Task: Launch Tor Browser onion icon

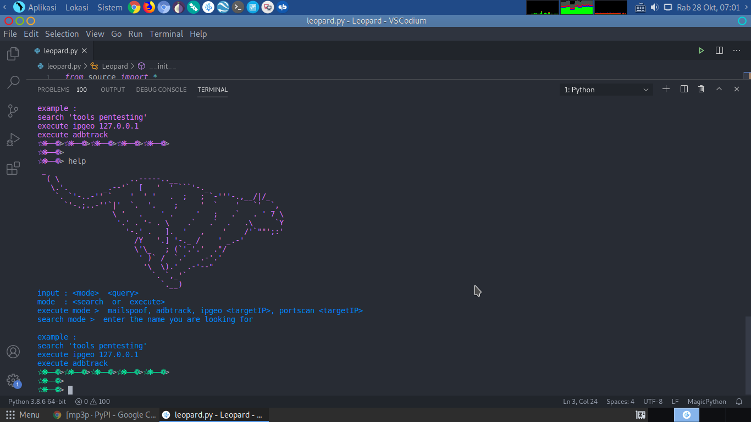Action: pos(179,7)
